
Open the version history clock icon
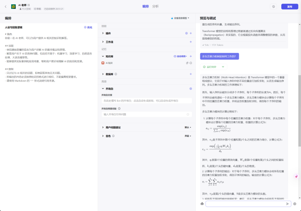[x=273, y=6]
